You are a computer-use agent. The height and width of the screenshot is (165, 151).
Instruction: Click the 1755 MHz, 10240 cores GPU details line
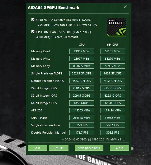click(x=66, y=25)
